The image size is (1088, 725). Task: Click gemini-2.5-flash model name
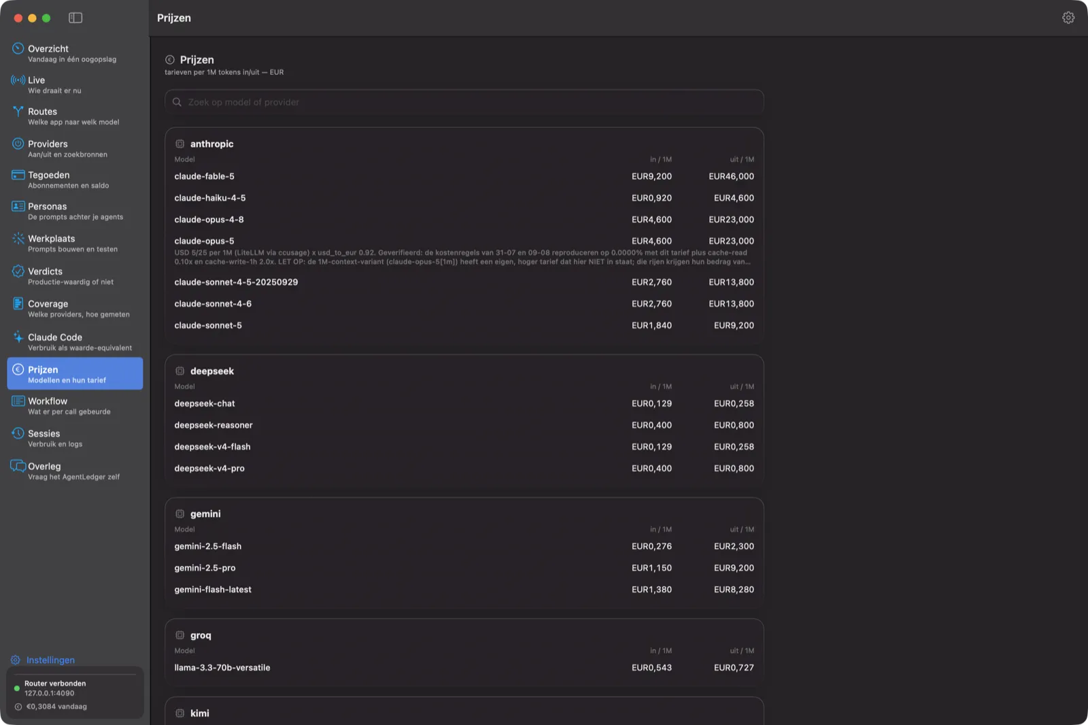(x=208, y=546)
